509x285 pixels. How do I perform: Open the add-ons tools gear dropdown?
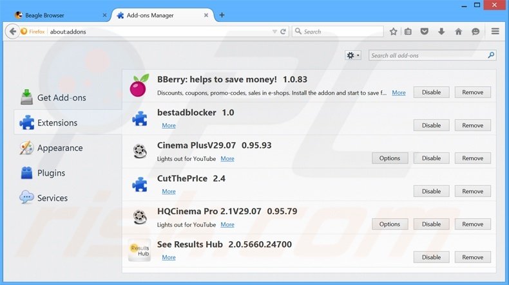pos(353,55)
